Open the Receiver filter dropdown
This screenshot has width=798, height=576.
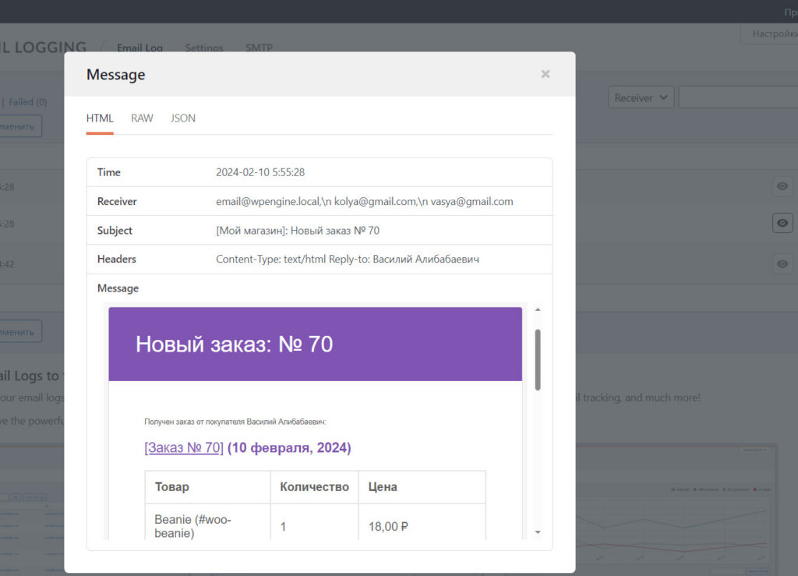pyautogui.click(x=641, y=97)
